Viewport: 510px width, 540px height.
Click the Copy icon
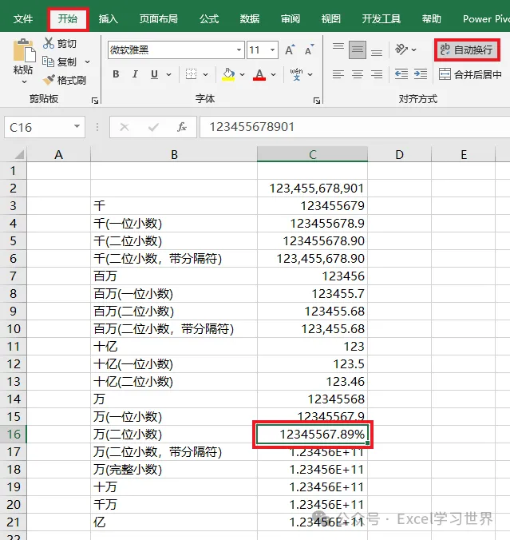[x=48, y=62]
